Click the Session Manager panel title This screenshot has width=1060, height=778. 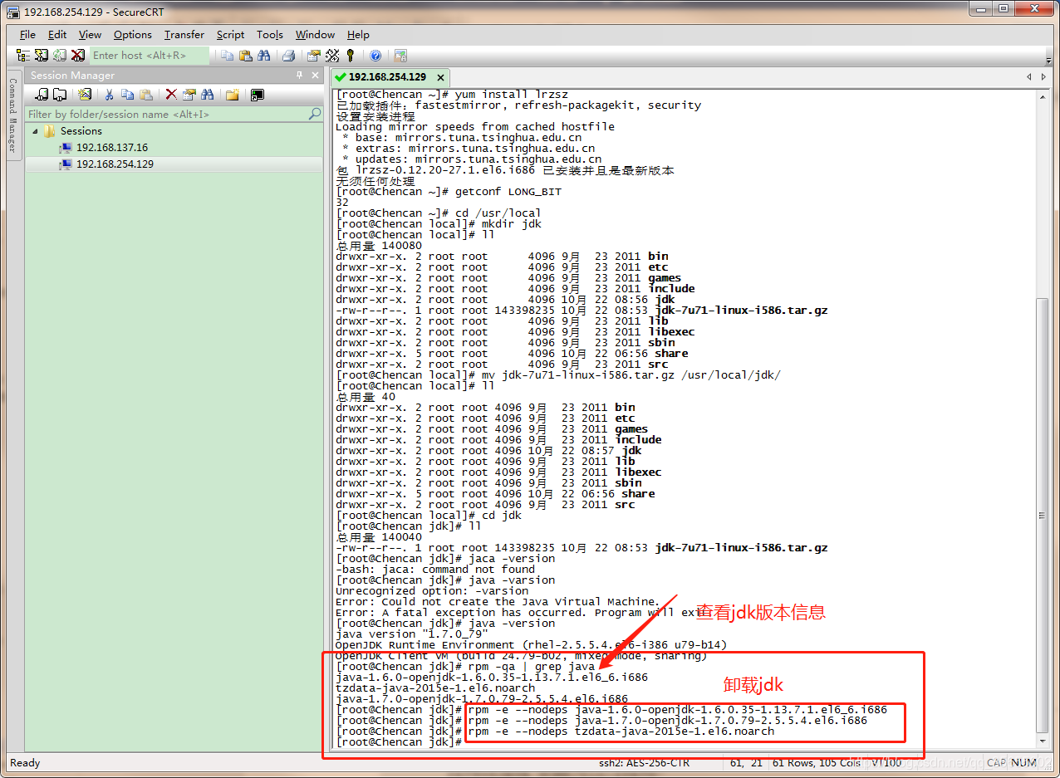pos(72,76)
